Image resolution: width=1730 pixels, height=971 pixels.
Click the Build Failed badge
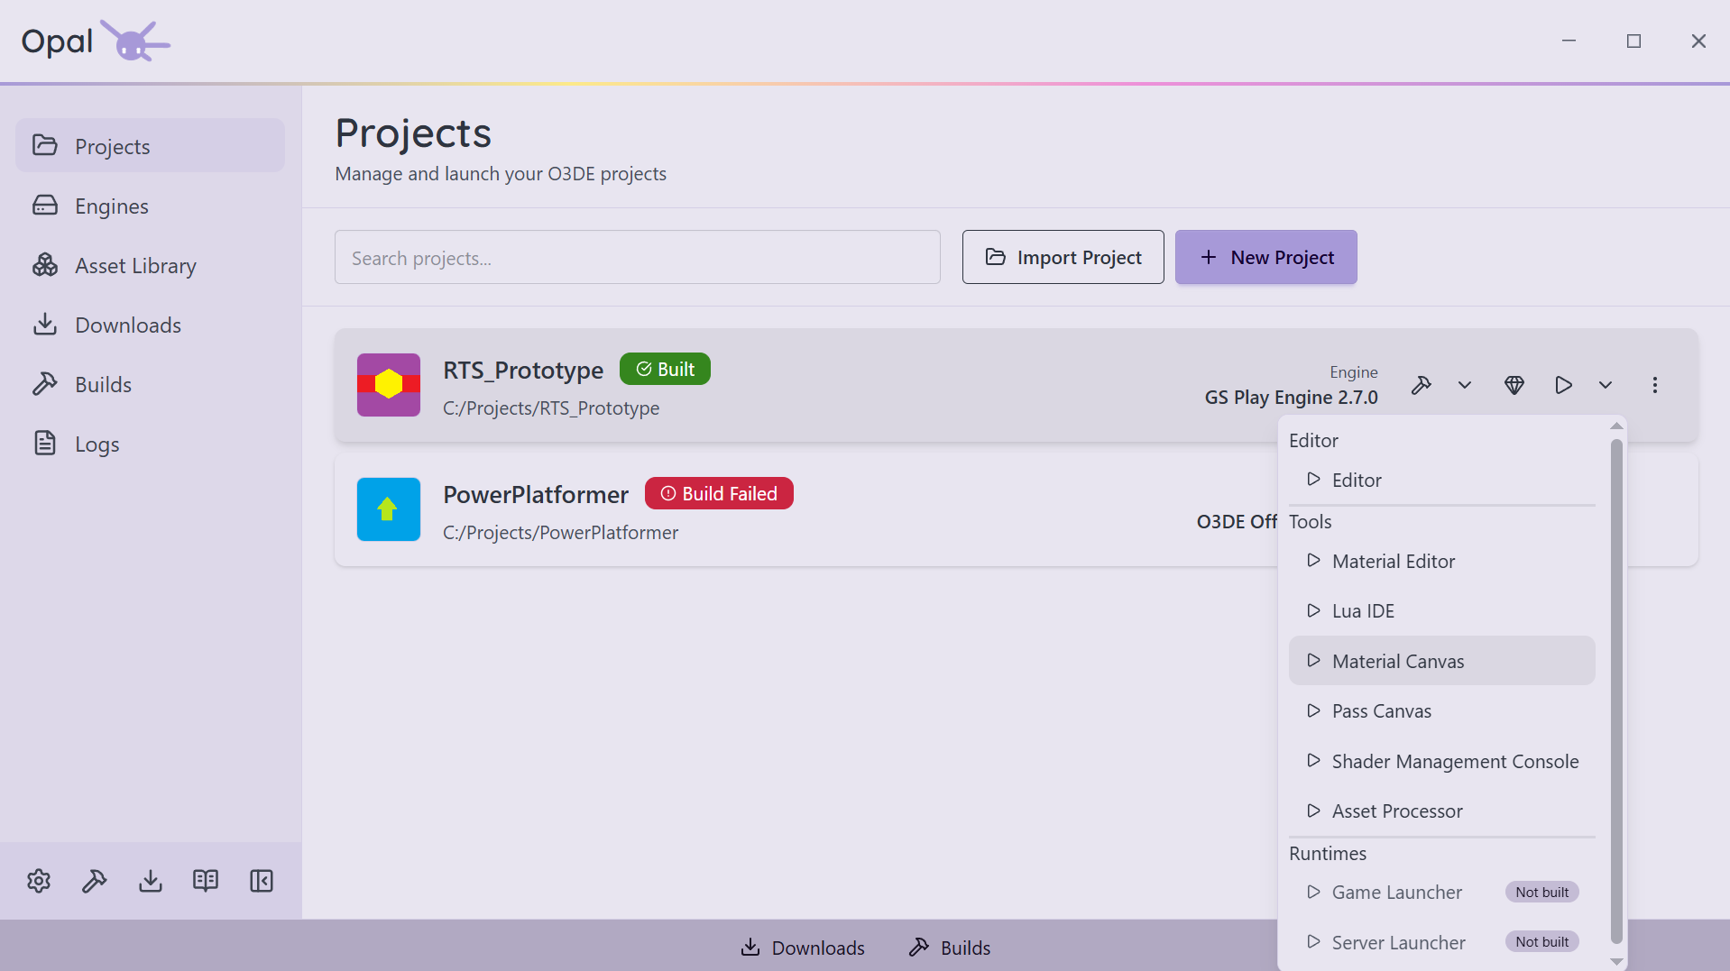[x=719, y=493]
